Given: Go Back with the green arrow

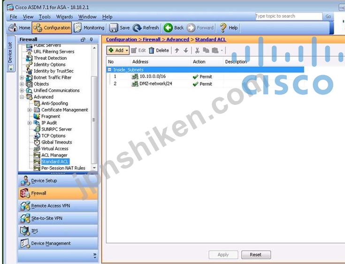Looking at the screenshot, I should [x=174, y=28].
